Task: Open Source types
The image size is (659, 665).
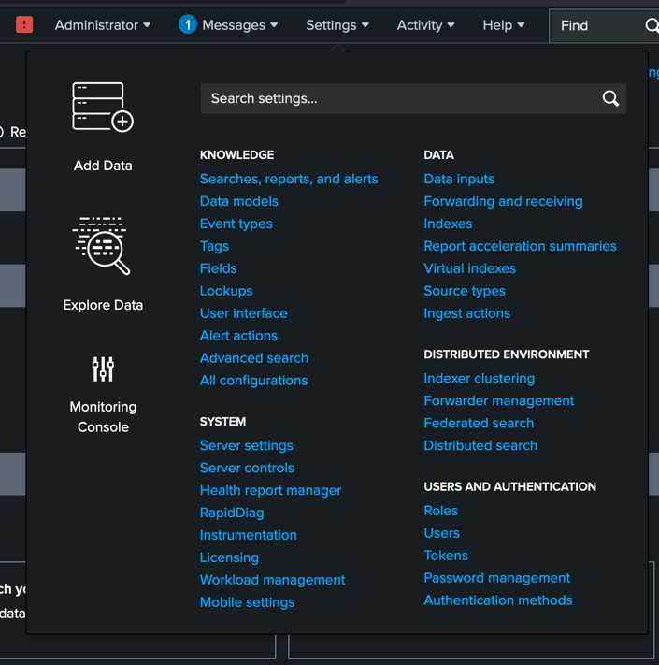Action: click(465, 291)
